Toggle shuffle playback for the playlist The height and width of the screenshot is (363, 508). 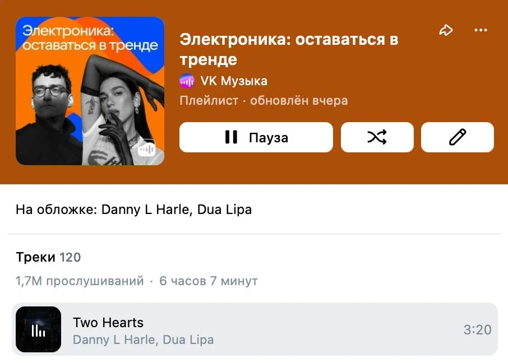click(x=377, y=137)
